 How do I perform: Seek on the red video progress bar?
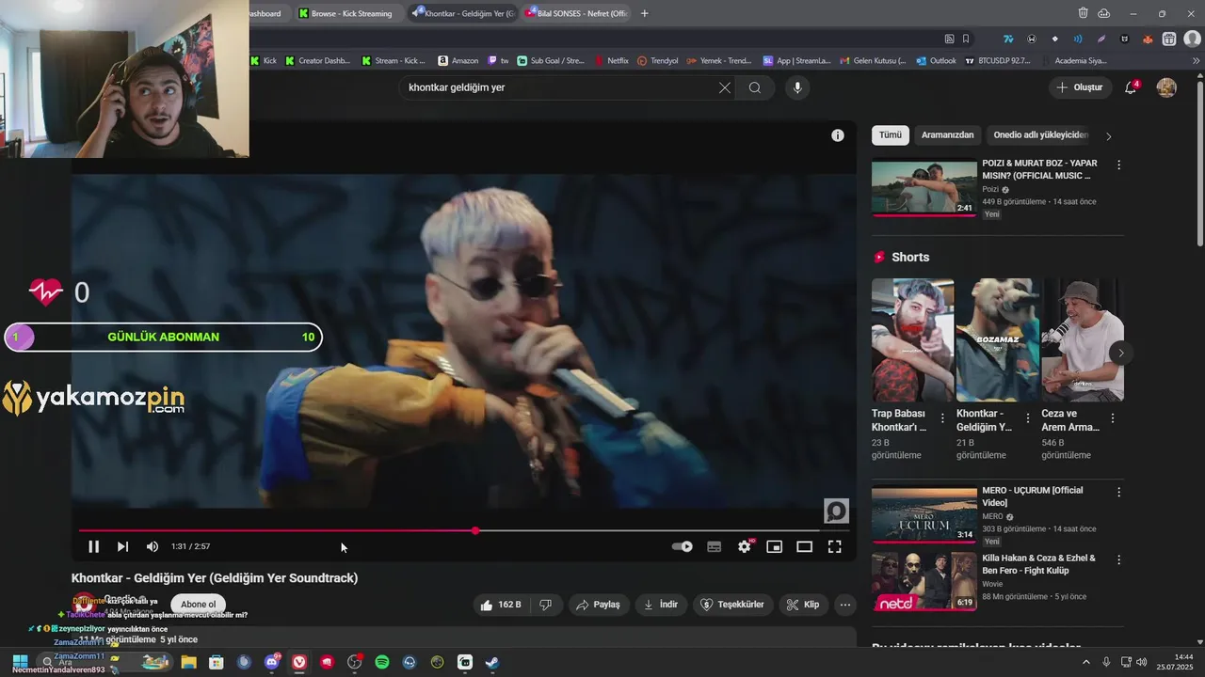click(464, 531)
